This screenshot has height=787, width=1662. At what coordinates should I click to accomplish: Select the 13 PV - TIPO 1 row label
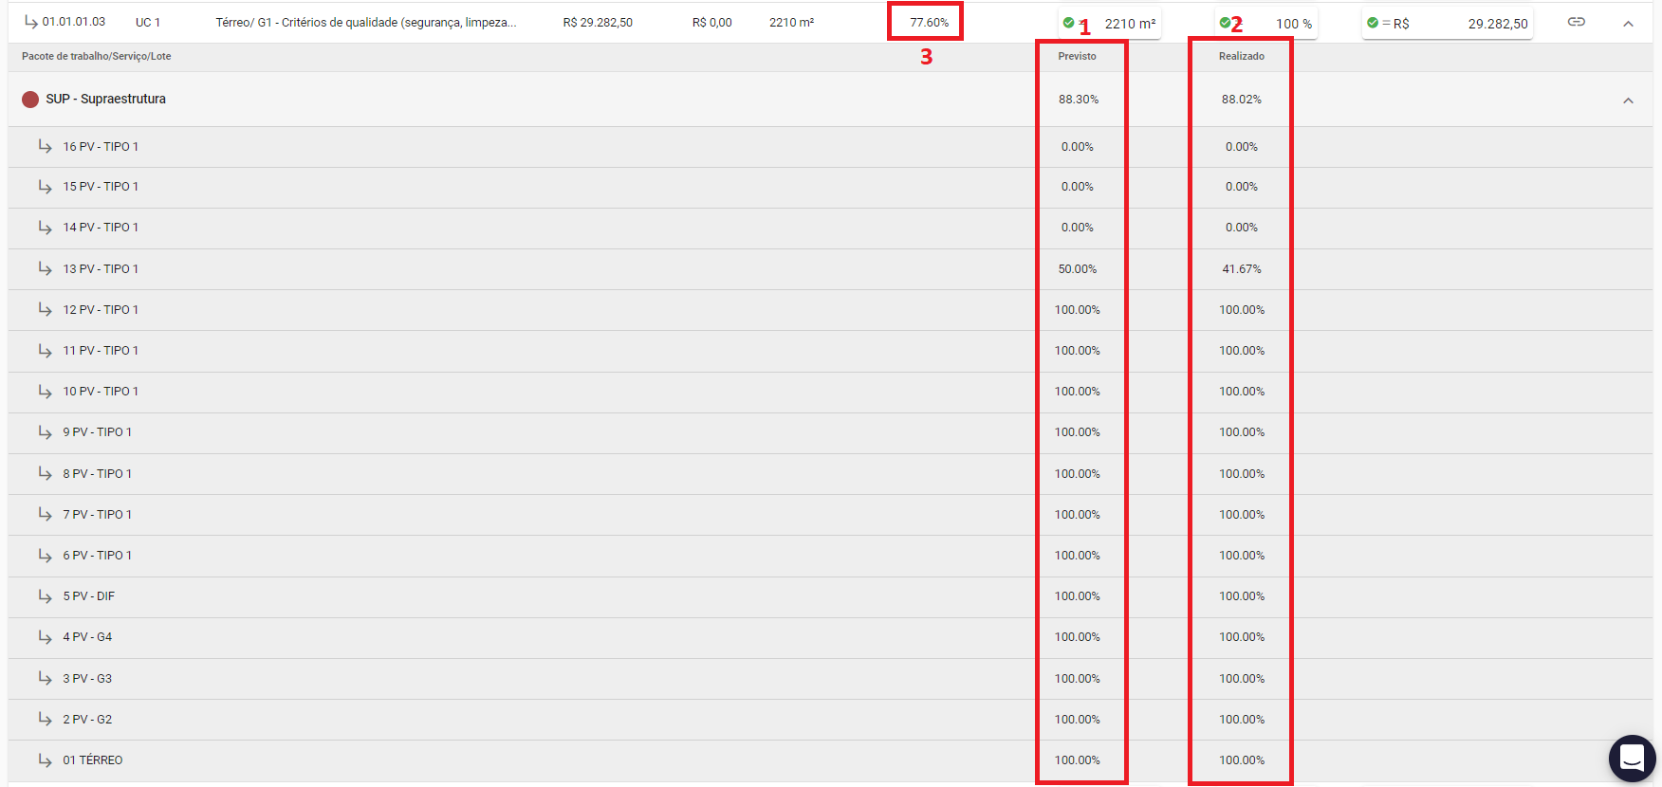(x=101, y=268)
